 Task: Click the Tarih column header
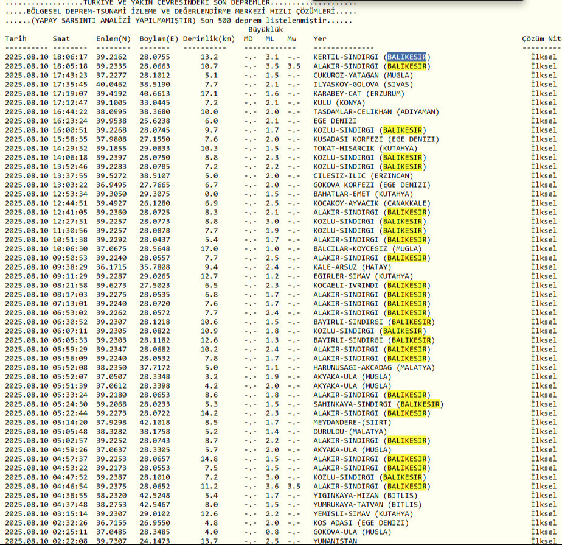click(16, 39)
